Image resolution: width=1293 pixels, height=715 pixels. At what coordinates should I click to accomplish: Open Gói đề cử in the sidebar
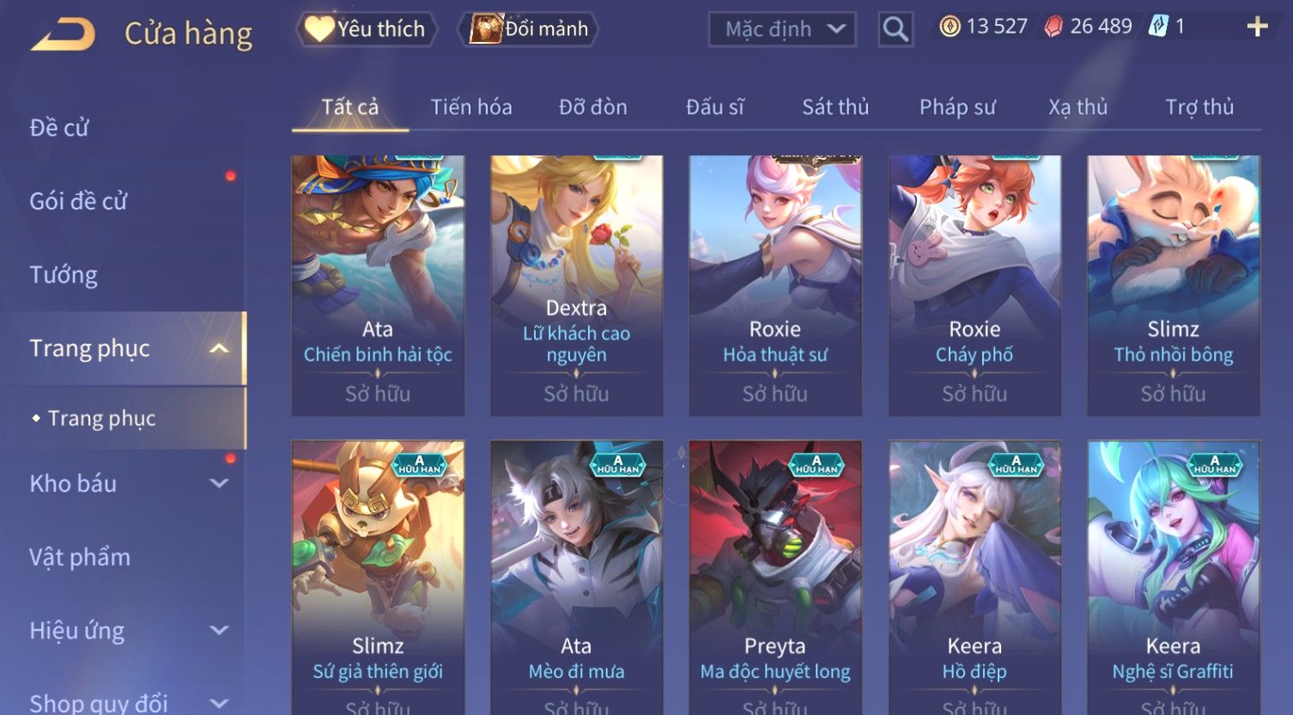pyautogui.click(x=78, y=201)
